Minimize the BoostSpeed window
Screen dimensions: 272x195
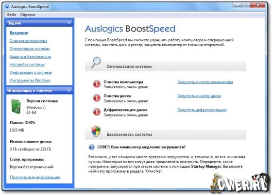(x=237, y=5)
